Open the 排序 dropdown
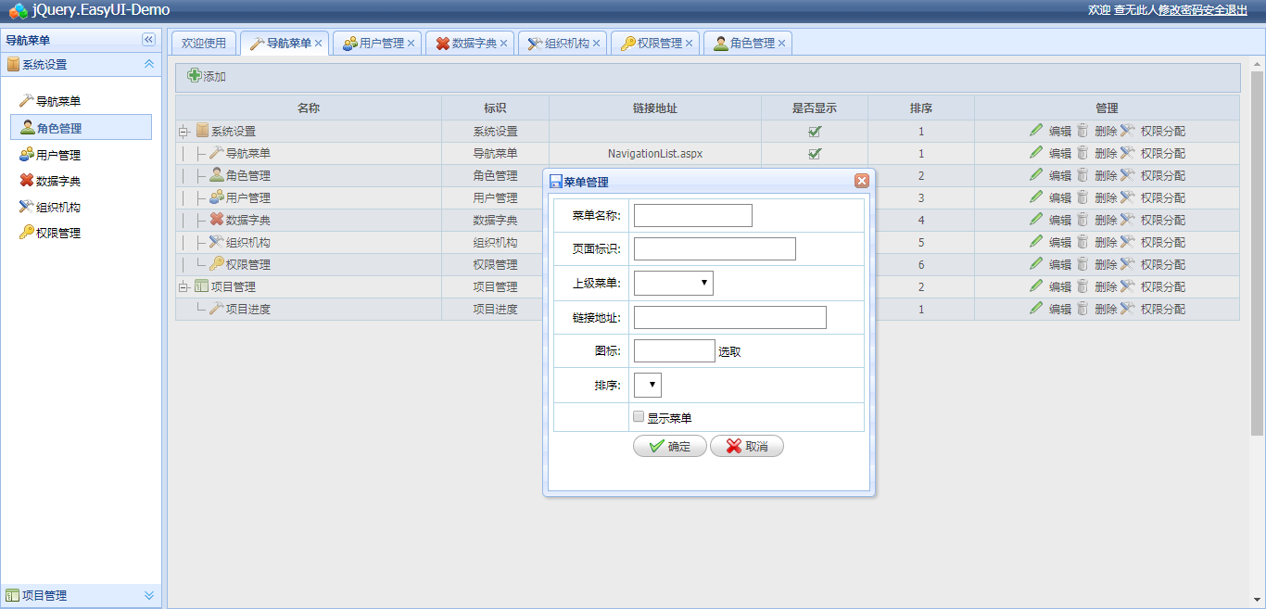The height and width of the screenshot is (609, 1266). [648, 385]
